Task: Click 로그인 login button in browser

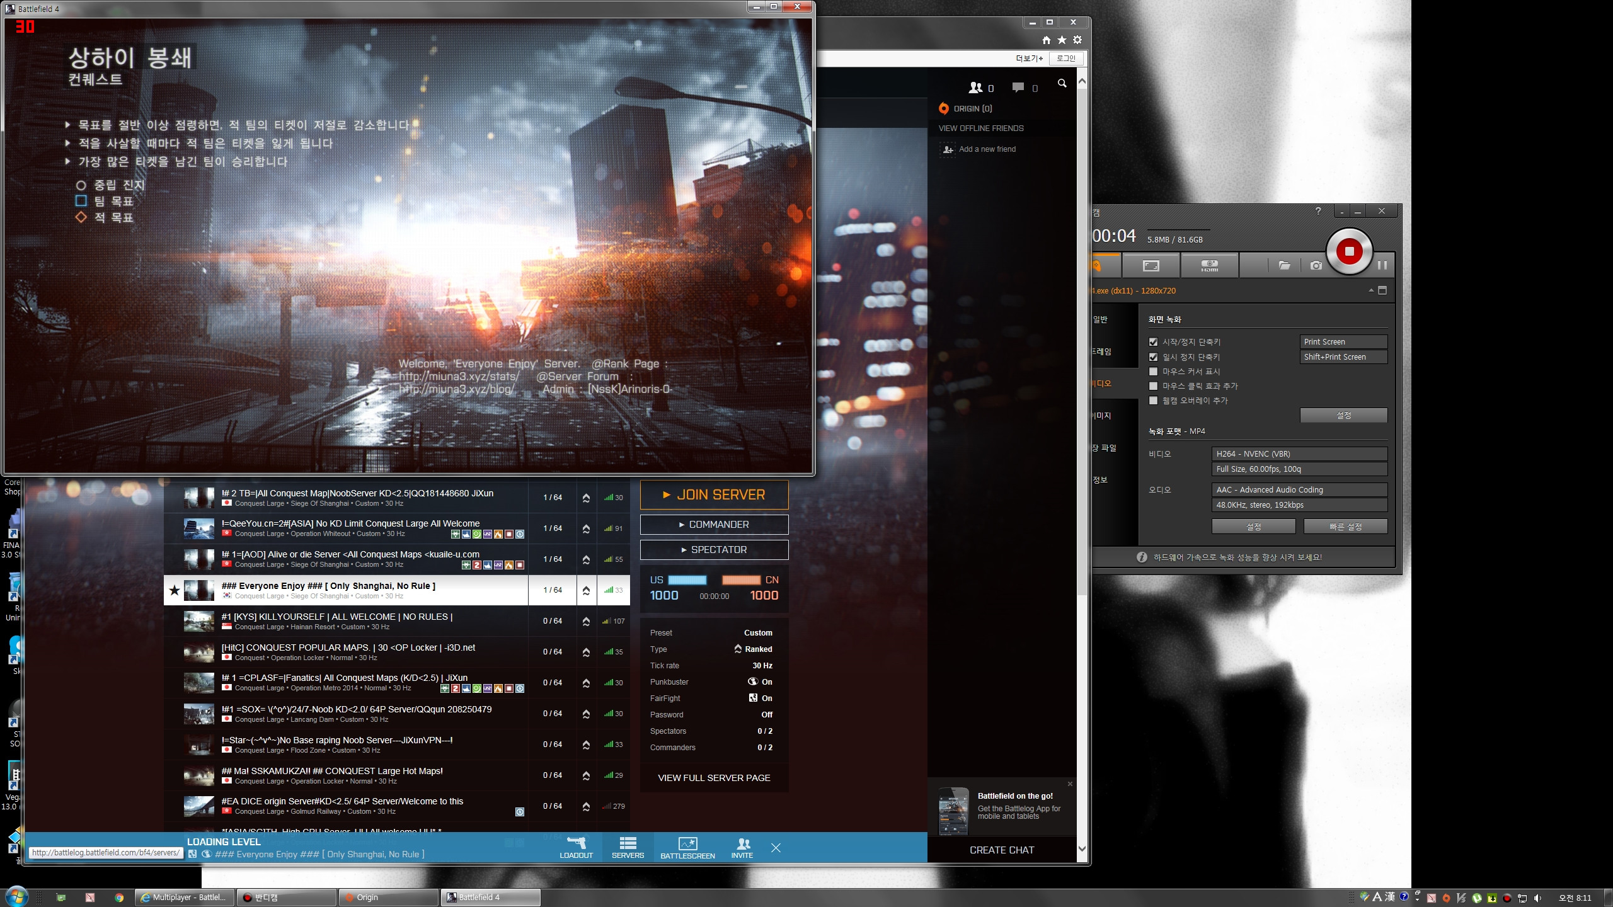Action: click(x=1066, y=59)
